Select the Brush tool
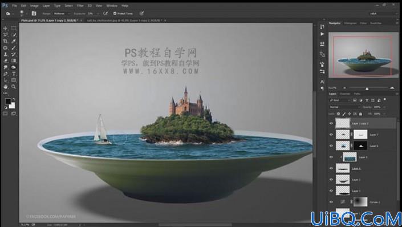 click(x=14, y=48)
